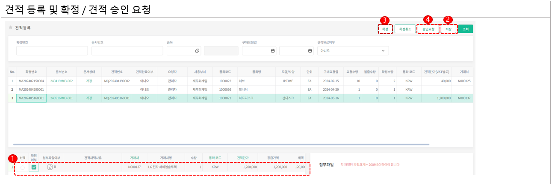
Task: Open the first 구매요청일 calendar picker
Action: [272, 51]
